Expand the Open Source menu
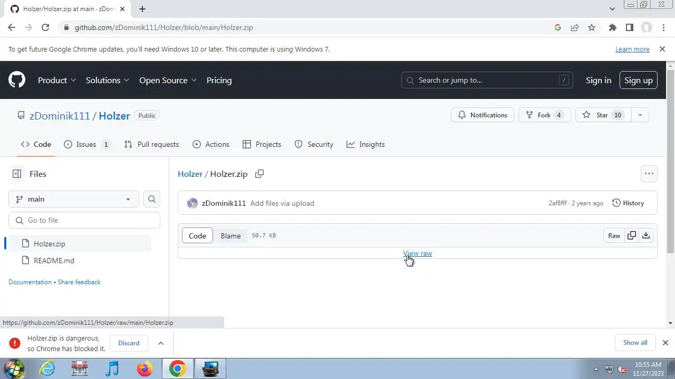 [x=168, y=80]
